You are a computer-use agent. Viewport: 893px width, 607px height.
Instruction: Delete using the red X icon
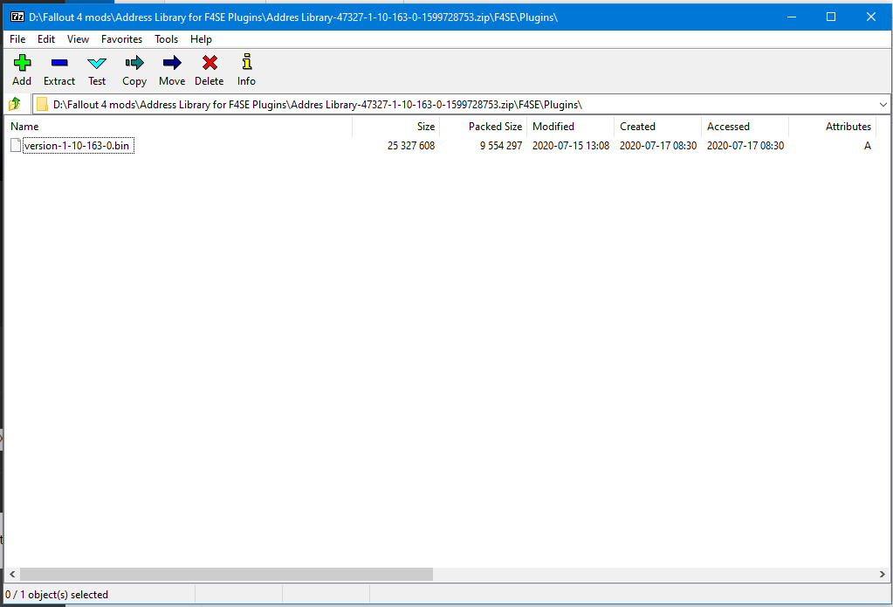click(x=210, y=63)
